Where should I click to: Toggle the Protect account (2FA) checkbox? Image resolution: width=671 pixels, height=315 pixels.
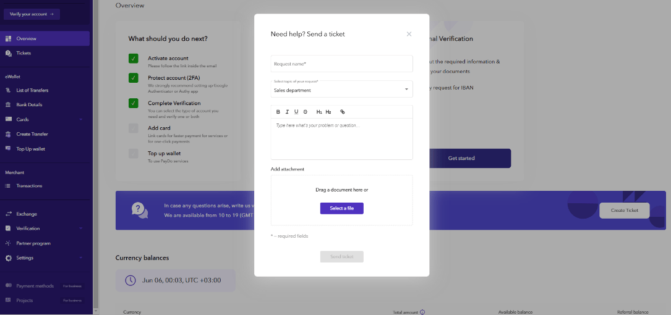pyautogui.click(x=134, y=78)
